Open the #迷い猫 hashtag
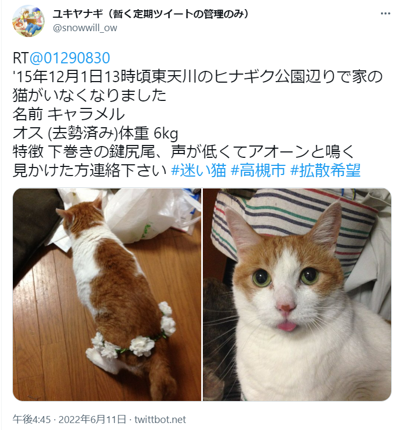403x430 pixels. [x=199, y=170]
